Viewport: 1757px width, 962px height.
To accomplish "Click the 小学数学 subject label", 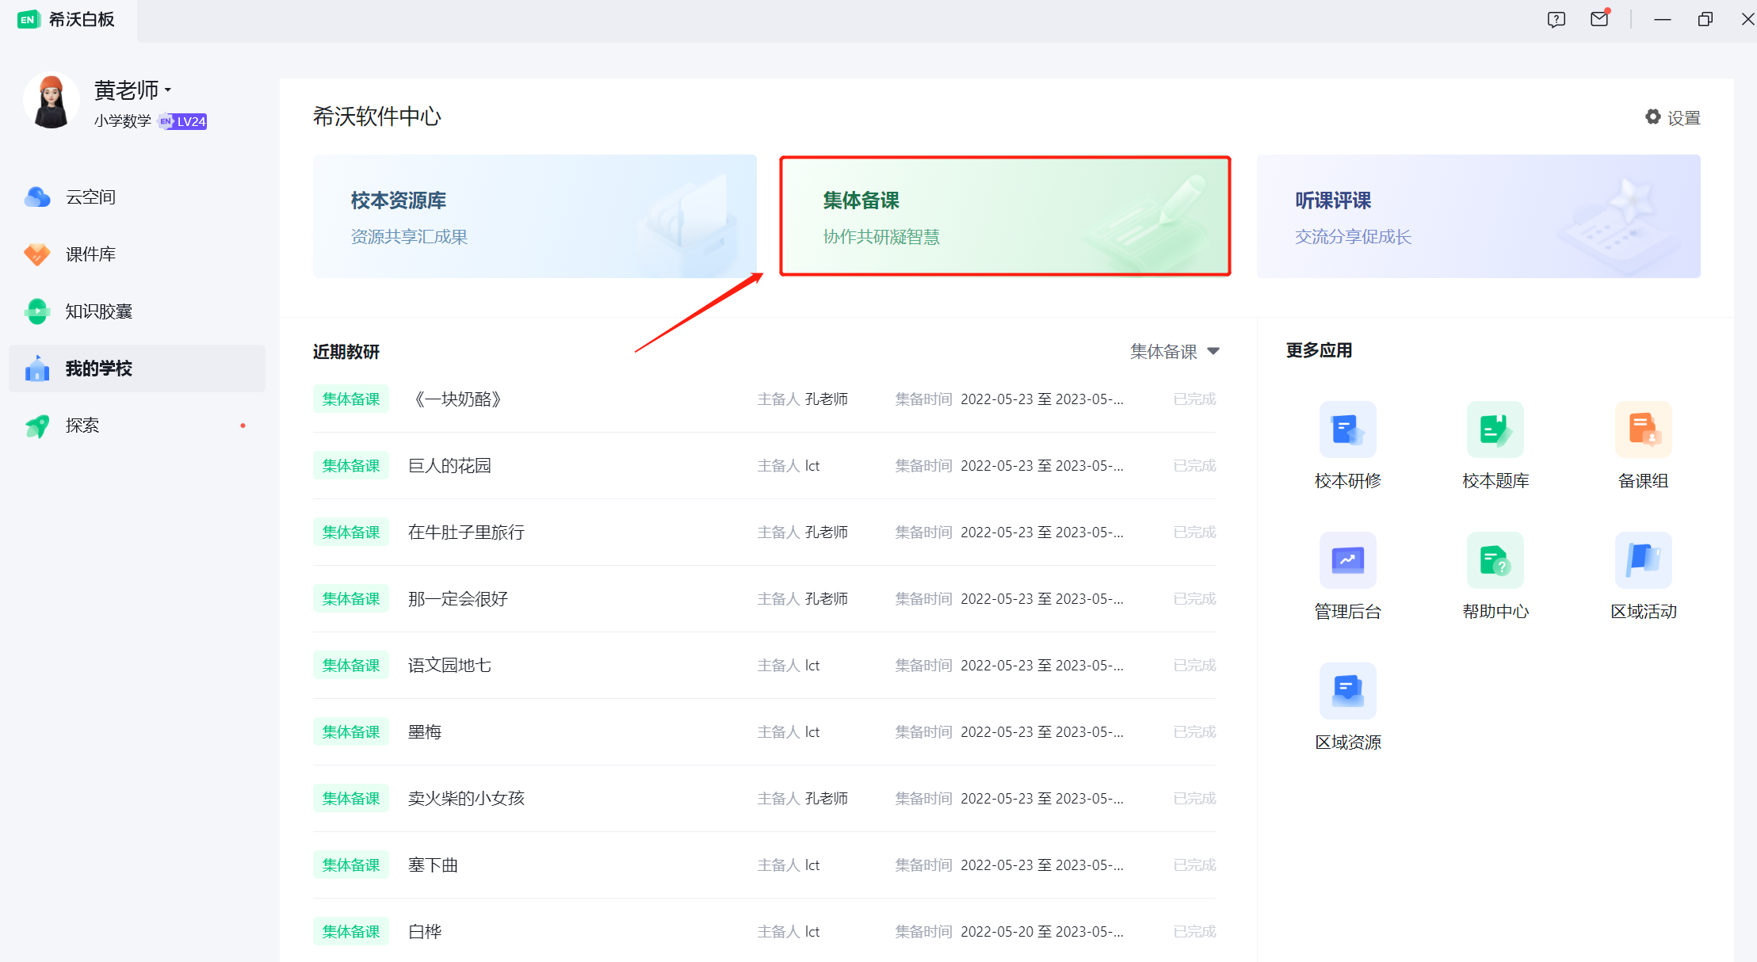I will [x=122, y=121].
